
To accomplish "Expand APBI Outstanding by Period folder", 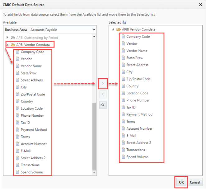I will click(x=7, y=38).
